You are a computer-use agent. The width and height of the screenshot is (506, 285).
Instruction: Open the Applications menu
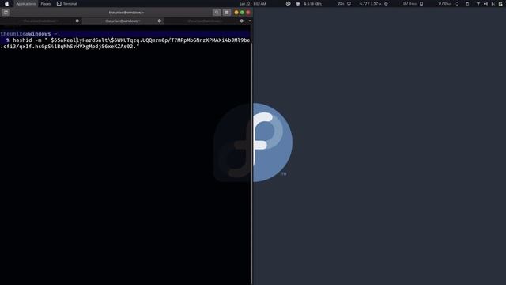tap(26, 4)
